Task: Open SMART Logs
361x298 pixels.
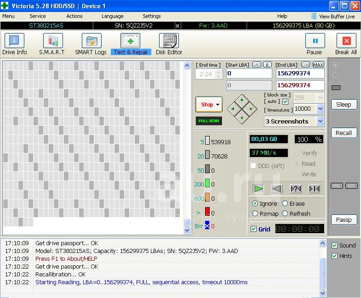Action: pyautogui.click(x=91, y=44)
